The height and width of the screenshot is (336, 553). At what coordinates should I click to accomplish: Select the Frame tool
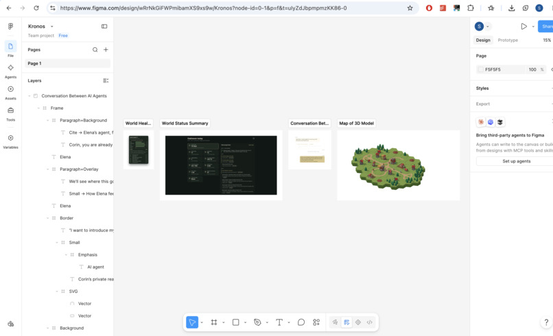coord(214,322)
